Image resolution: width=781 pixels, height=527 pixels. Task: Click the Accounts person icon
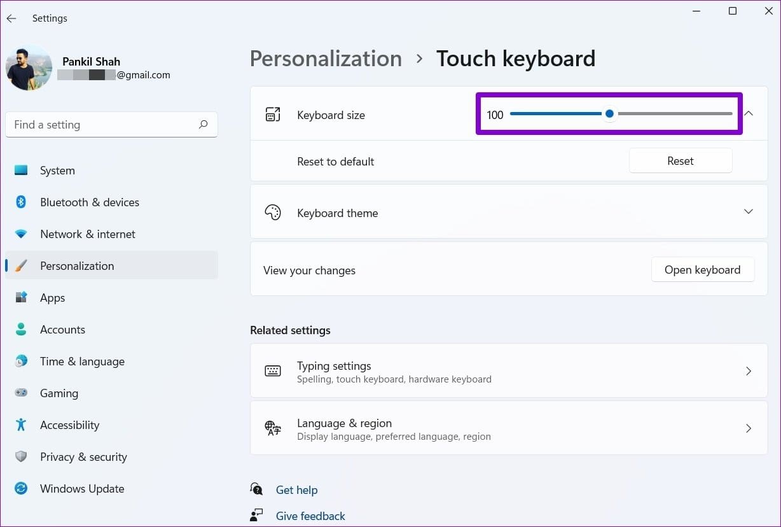point(21,329)
